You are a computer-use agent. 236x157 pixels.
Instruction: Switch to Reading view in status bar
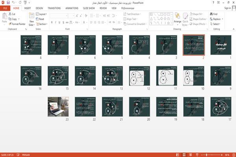[190, 155]
